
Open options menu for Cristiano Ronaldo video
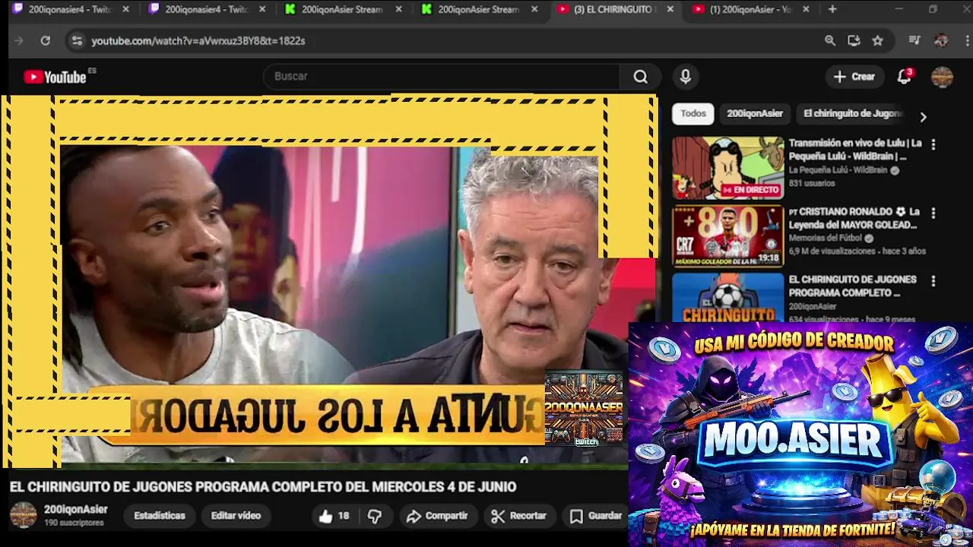tap(933, 213)
